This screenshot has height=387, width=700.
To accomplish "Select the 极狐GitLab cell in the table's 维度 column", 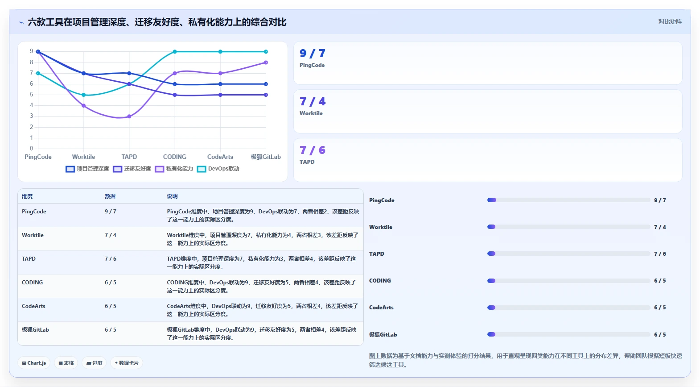I will [35, 330].
